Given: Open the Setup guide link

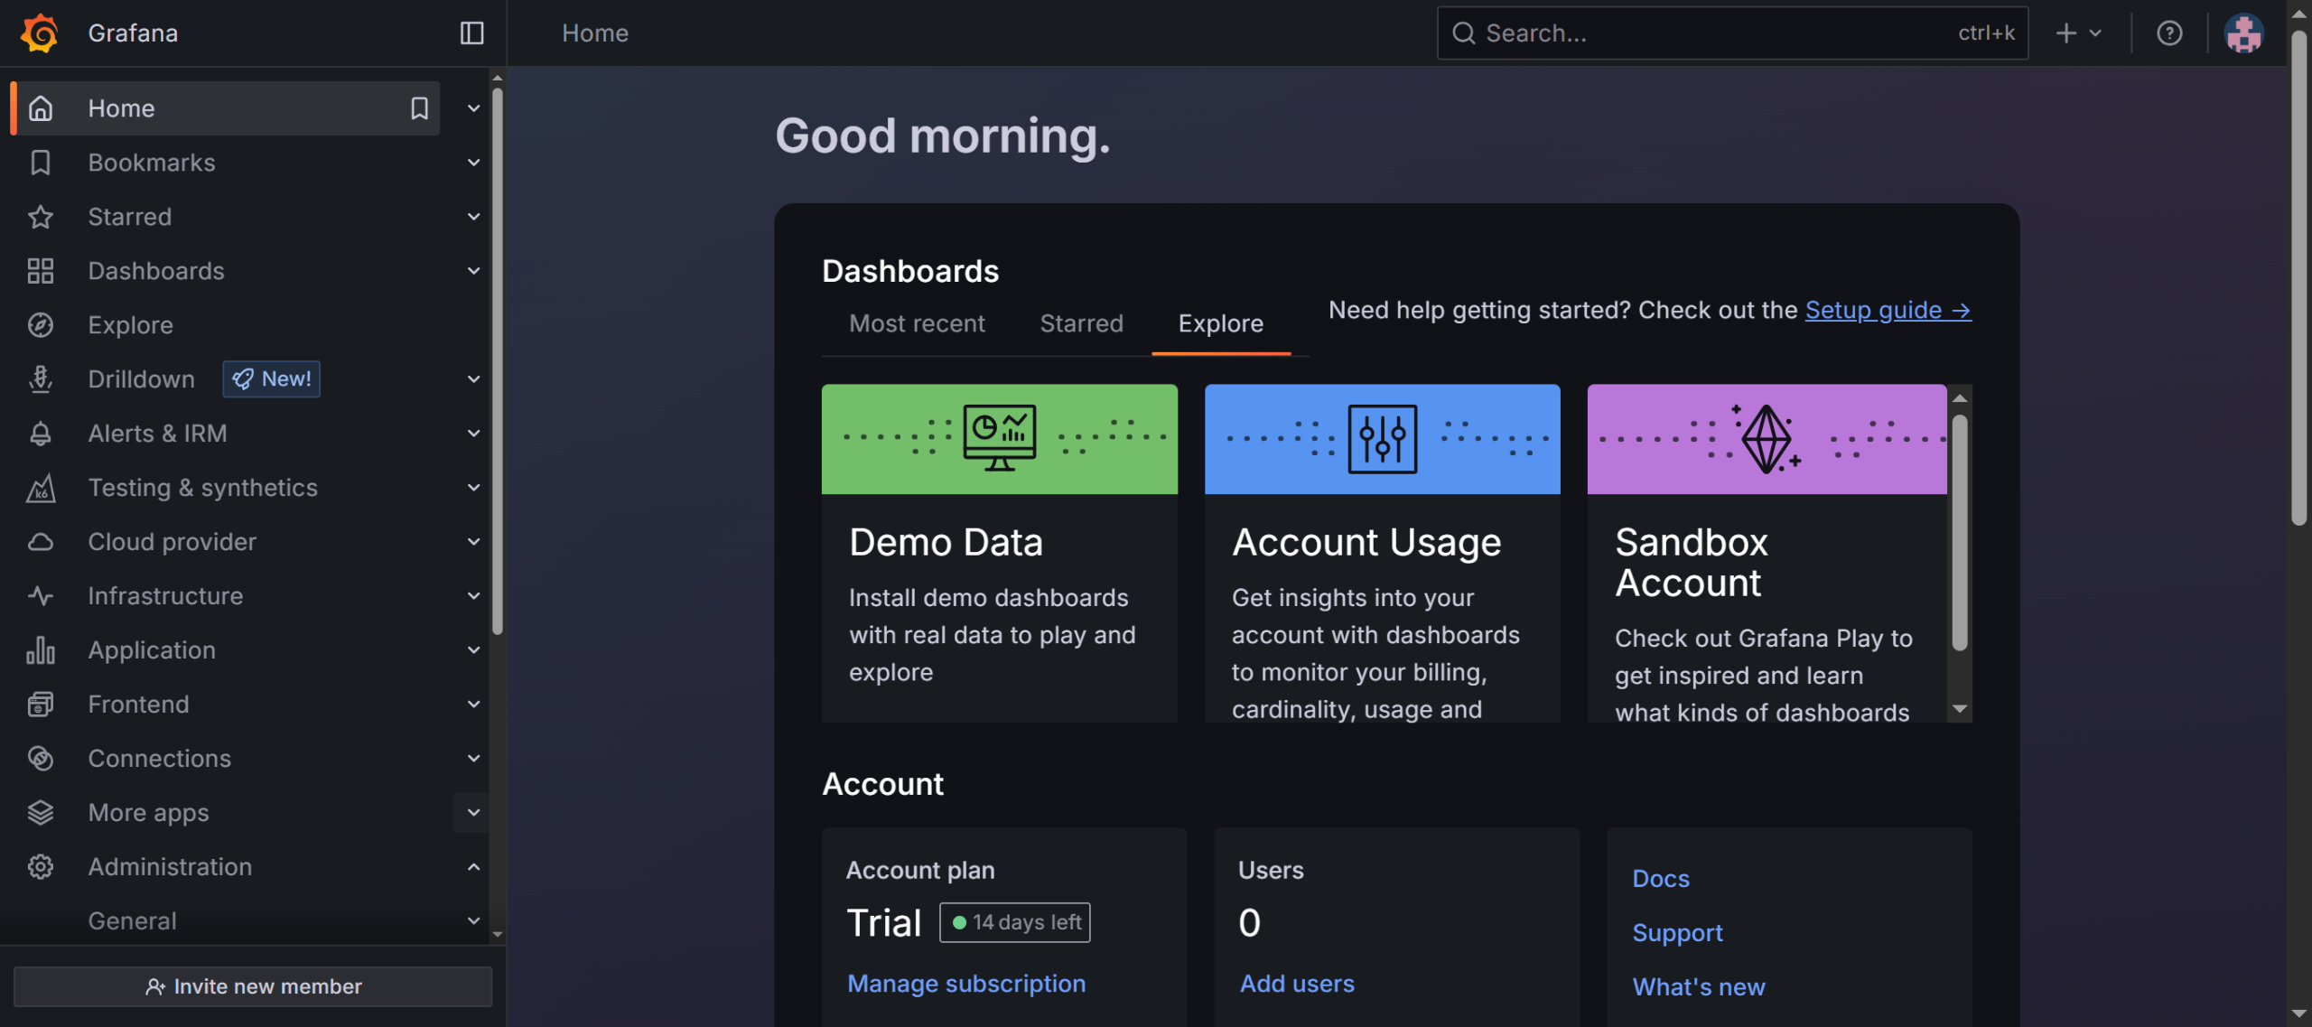Looking at the screenshot, I should (1888, 310).
